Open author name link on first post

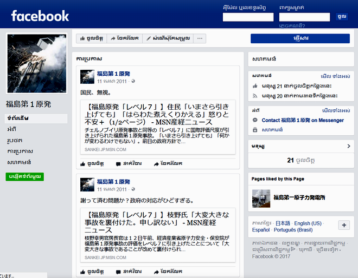[x=113, y=74]
